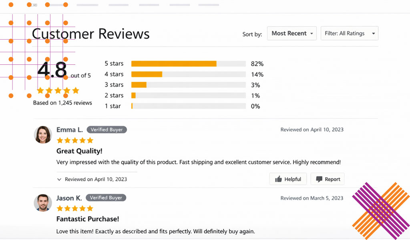Screen dimensions: 410x240
Task: Open the Great Quality! review title
Action: click(x=79, y=151)
